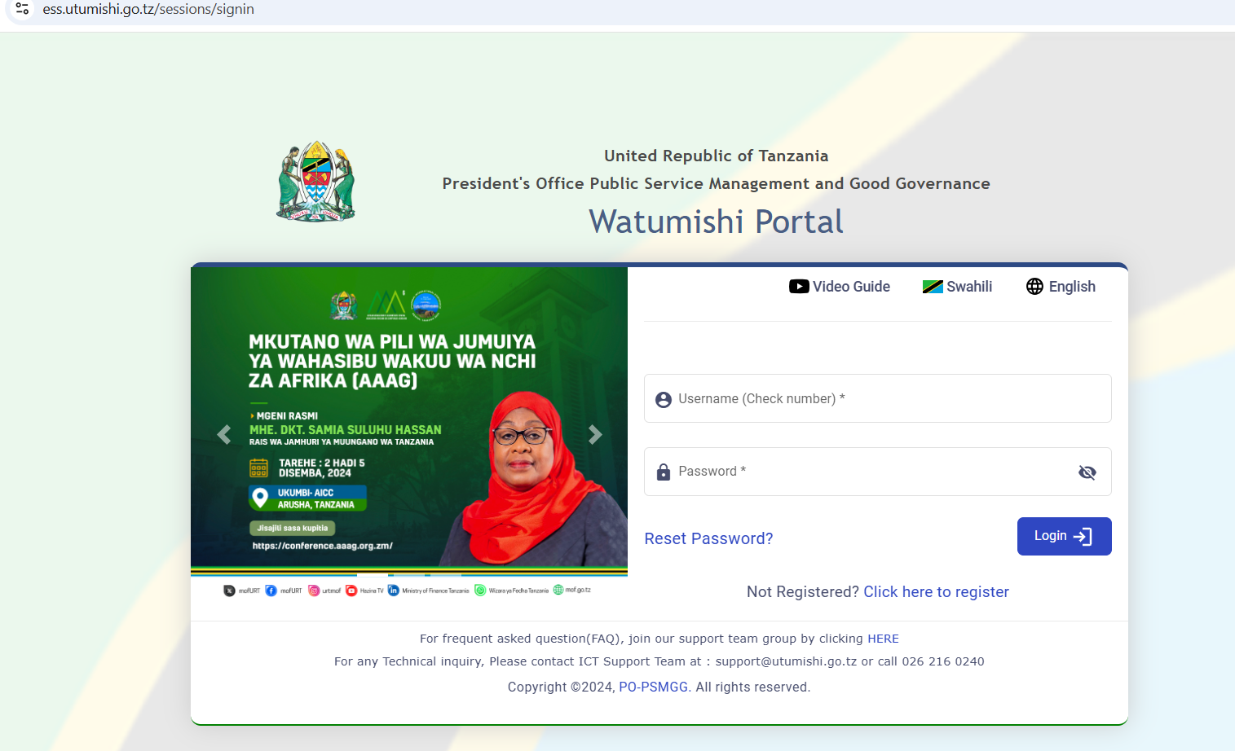
Task: Open the site information icon in address bar
Action: tap(22, 9)
